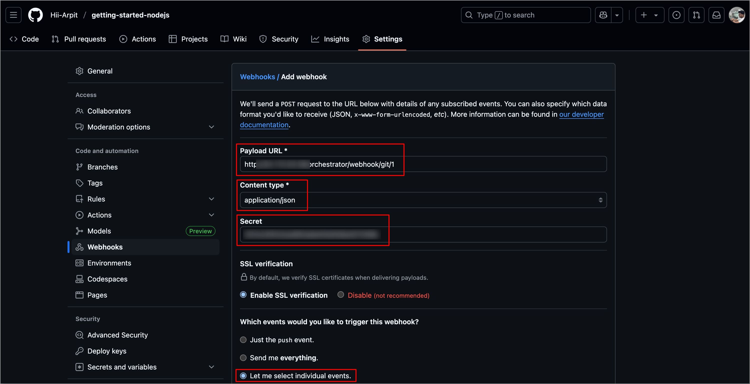Screen dimensions: 750x384
Task: Open the notifications inbox icon
Action: point(716,15)
